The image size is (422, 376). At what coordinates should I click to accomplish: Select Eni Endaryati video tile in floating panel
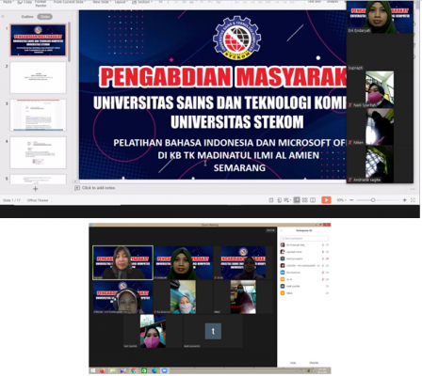tap(380, 17)
